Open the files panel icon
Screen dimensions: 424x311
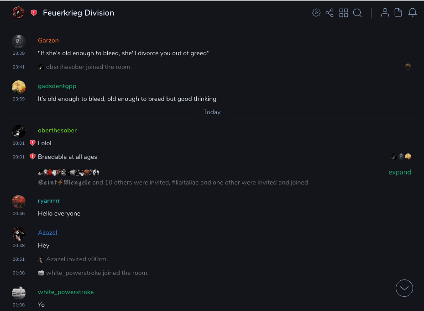point(398,13)
